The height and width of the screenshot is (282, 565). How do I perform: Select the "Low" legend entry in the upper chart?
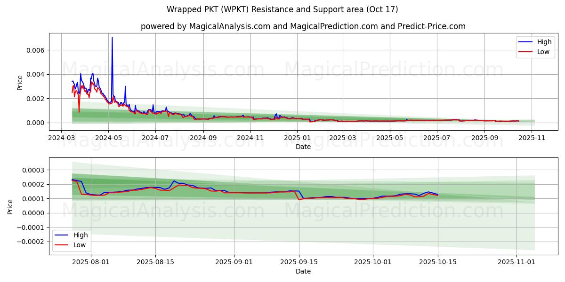coord(543,52)
